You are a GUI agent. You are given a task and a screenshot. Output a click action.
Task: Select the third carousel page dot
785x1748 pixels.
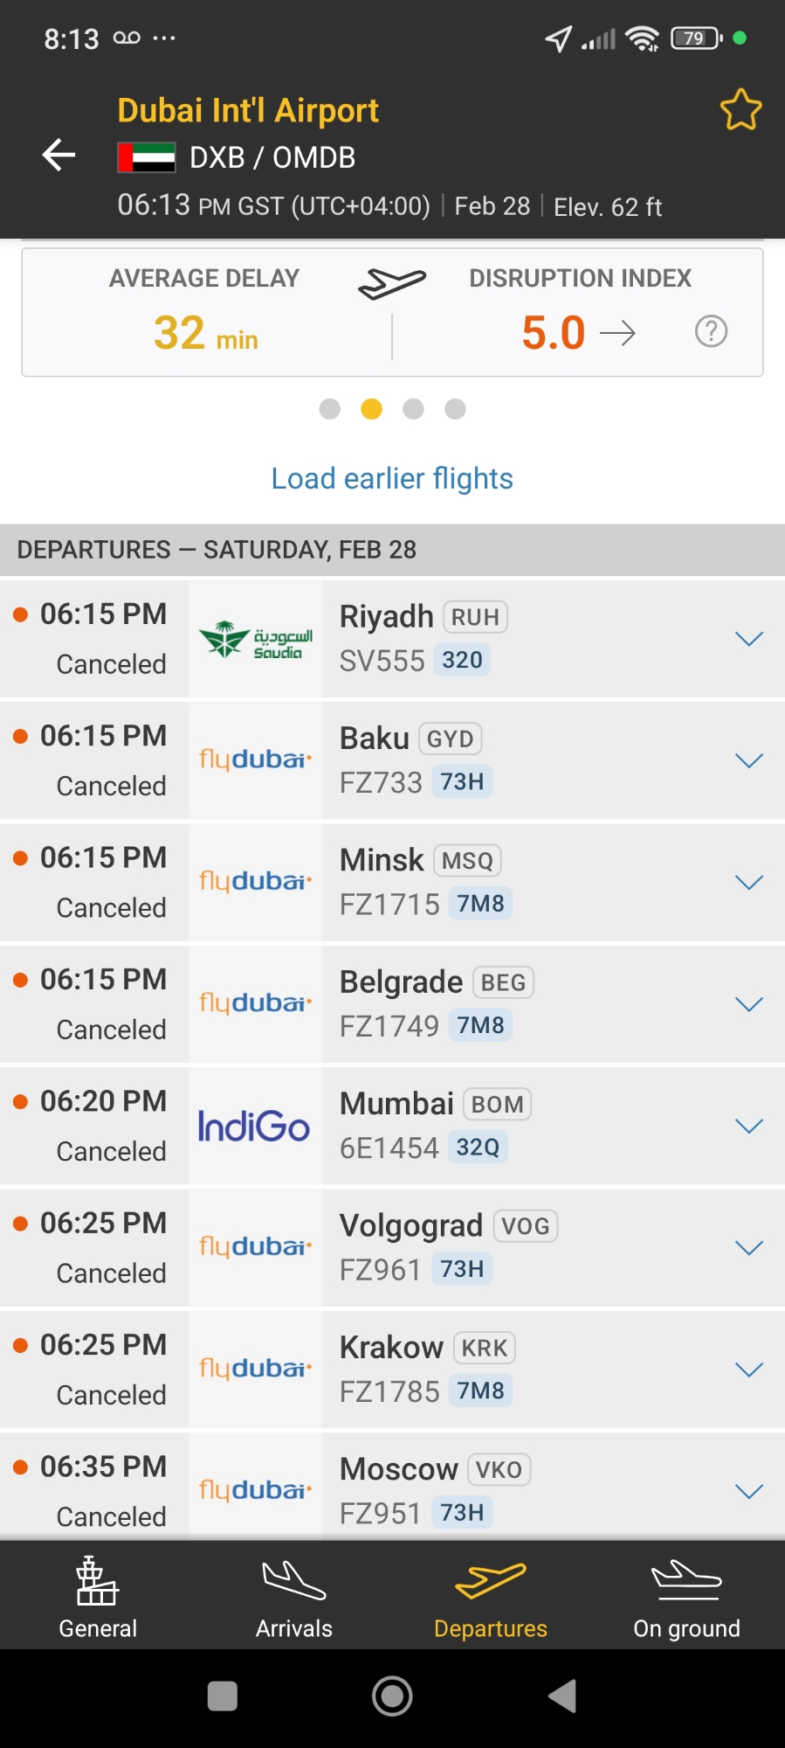click(x=414, y=409)
